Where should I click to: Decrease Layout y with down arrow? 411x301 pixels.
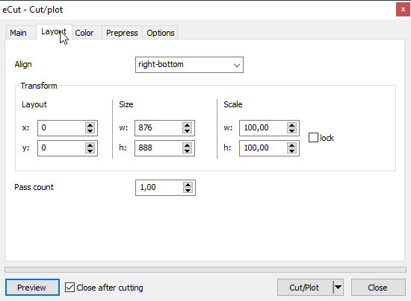click(x=90, y=151)
